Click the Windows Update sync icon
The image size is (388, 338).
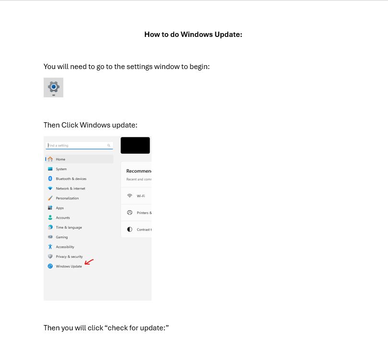50,266
